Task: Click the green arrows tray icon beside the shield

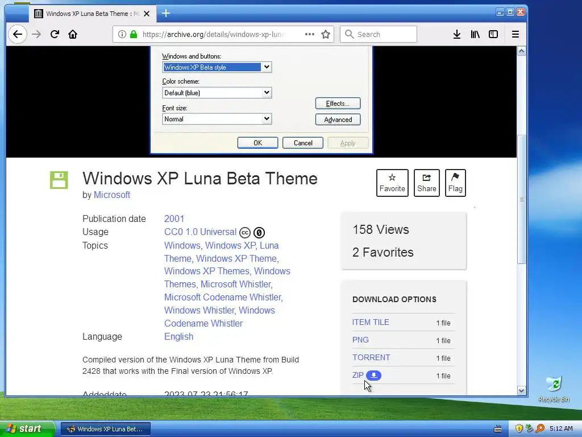Action: pos(530,429)
